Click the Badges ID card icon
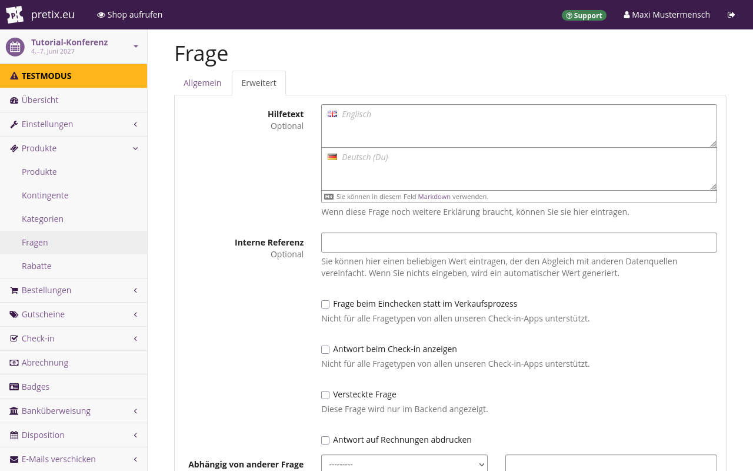Image resolution: width=753 pixels, height=471 pixels. click(14, 387)
